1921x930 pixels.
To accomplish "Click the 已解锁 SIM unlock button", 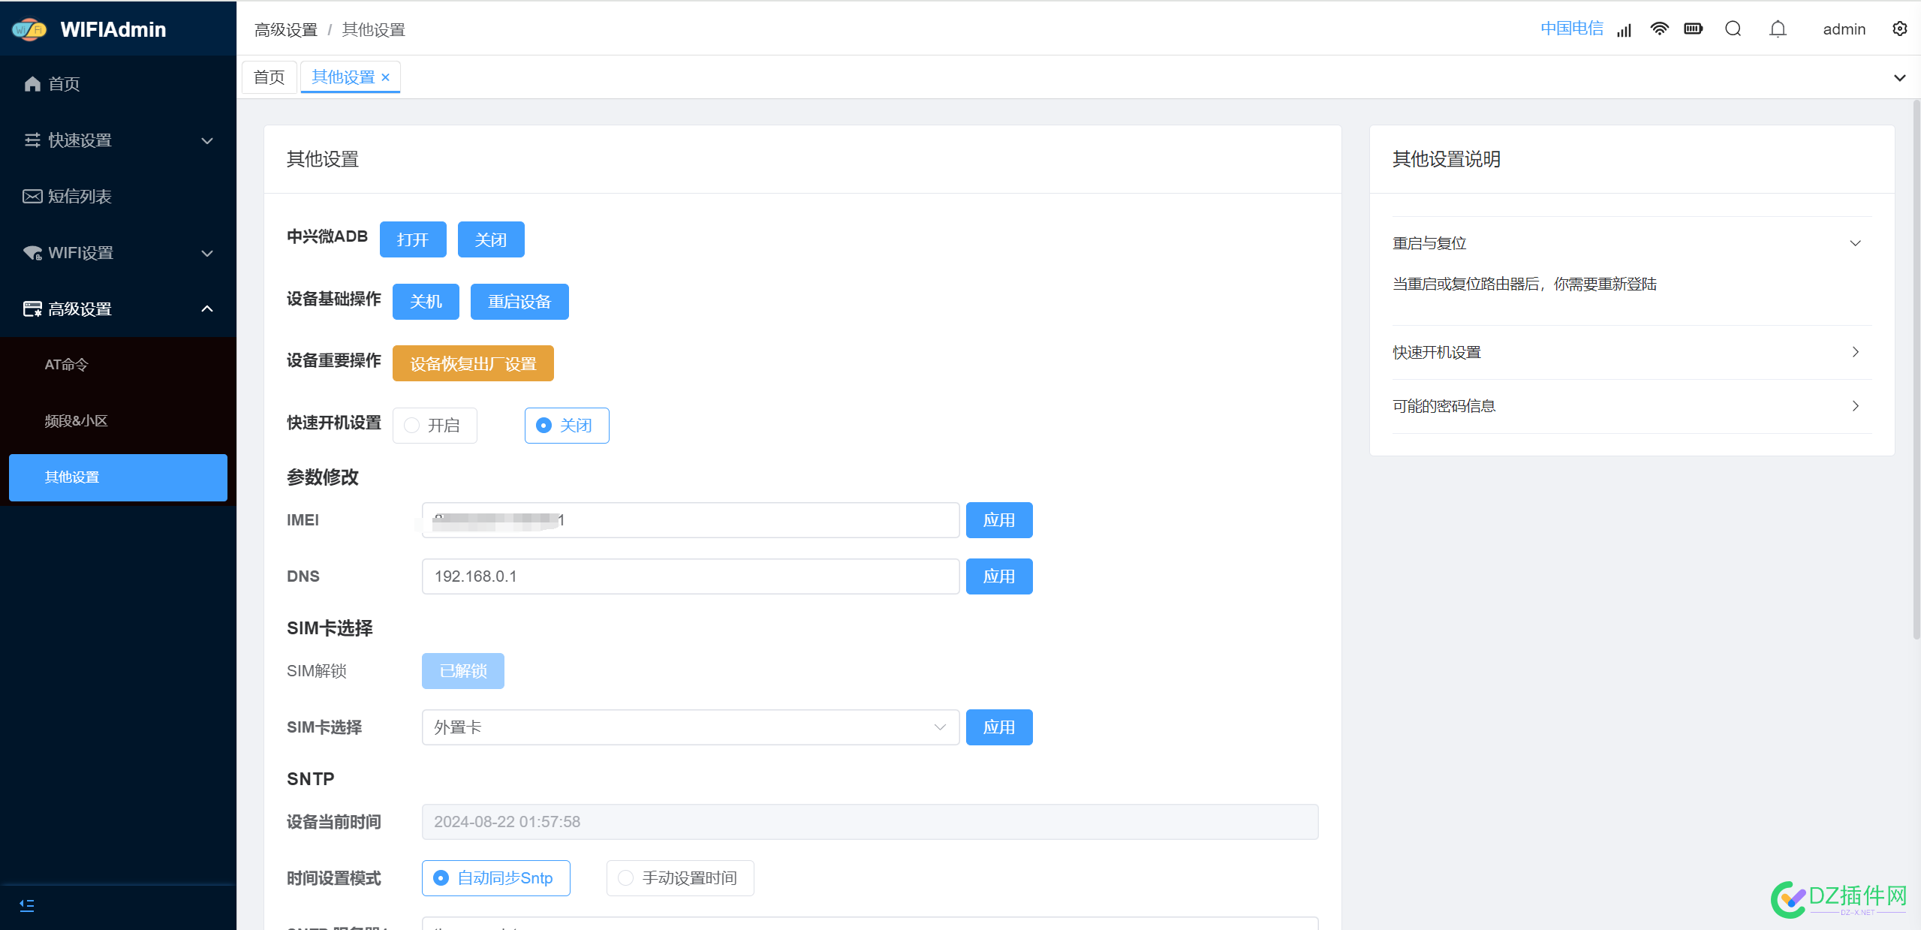I will [463, 671].
